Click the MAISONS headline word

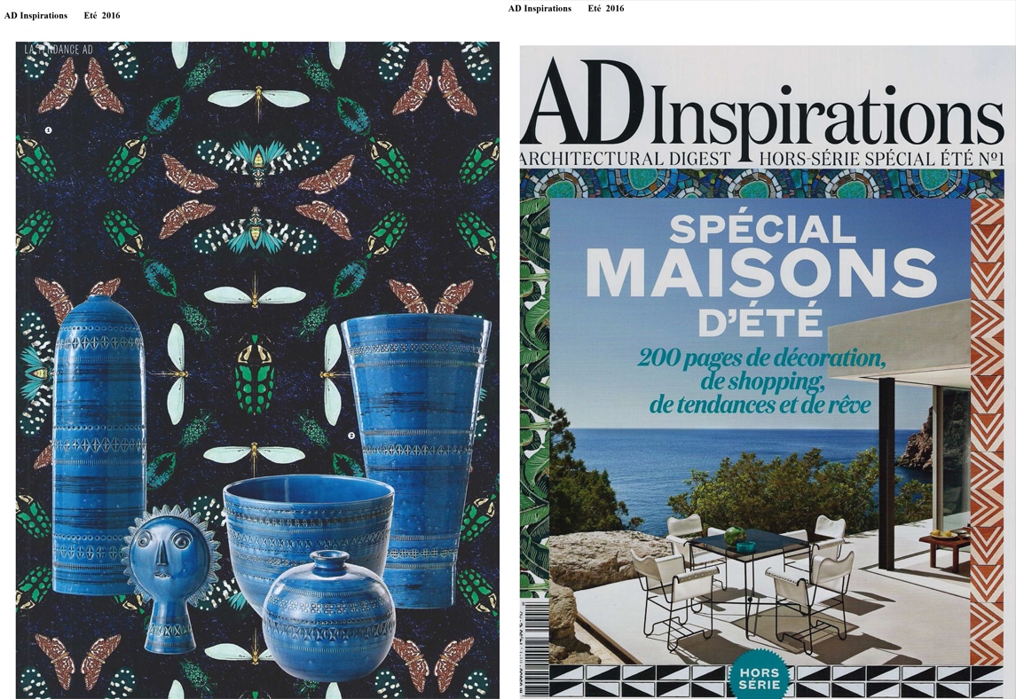(761, 272)
